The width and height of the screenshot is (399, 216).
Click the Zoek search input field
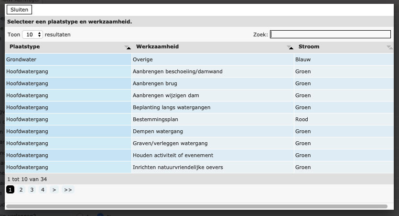coord(330,34)
